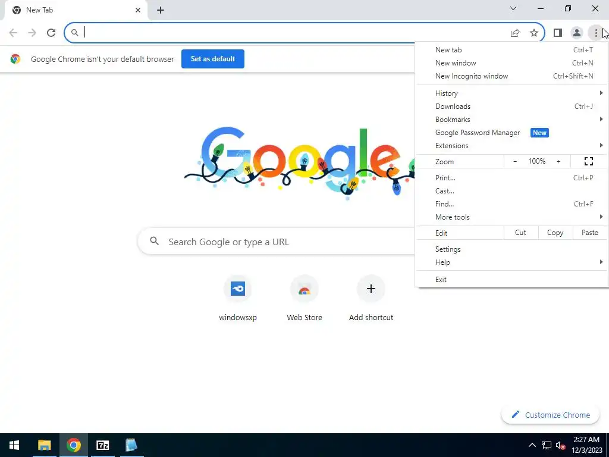This screenshot has height=457, width=609.
Task: Decrease zoom with the minus button
Action: tap(515, 161)
